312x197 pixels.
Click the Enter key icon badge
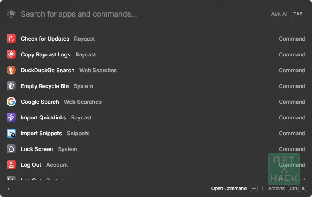click(254, 188)
